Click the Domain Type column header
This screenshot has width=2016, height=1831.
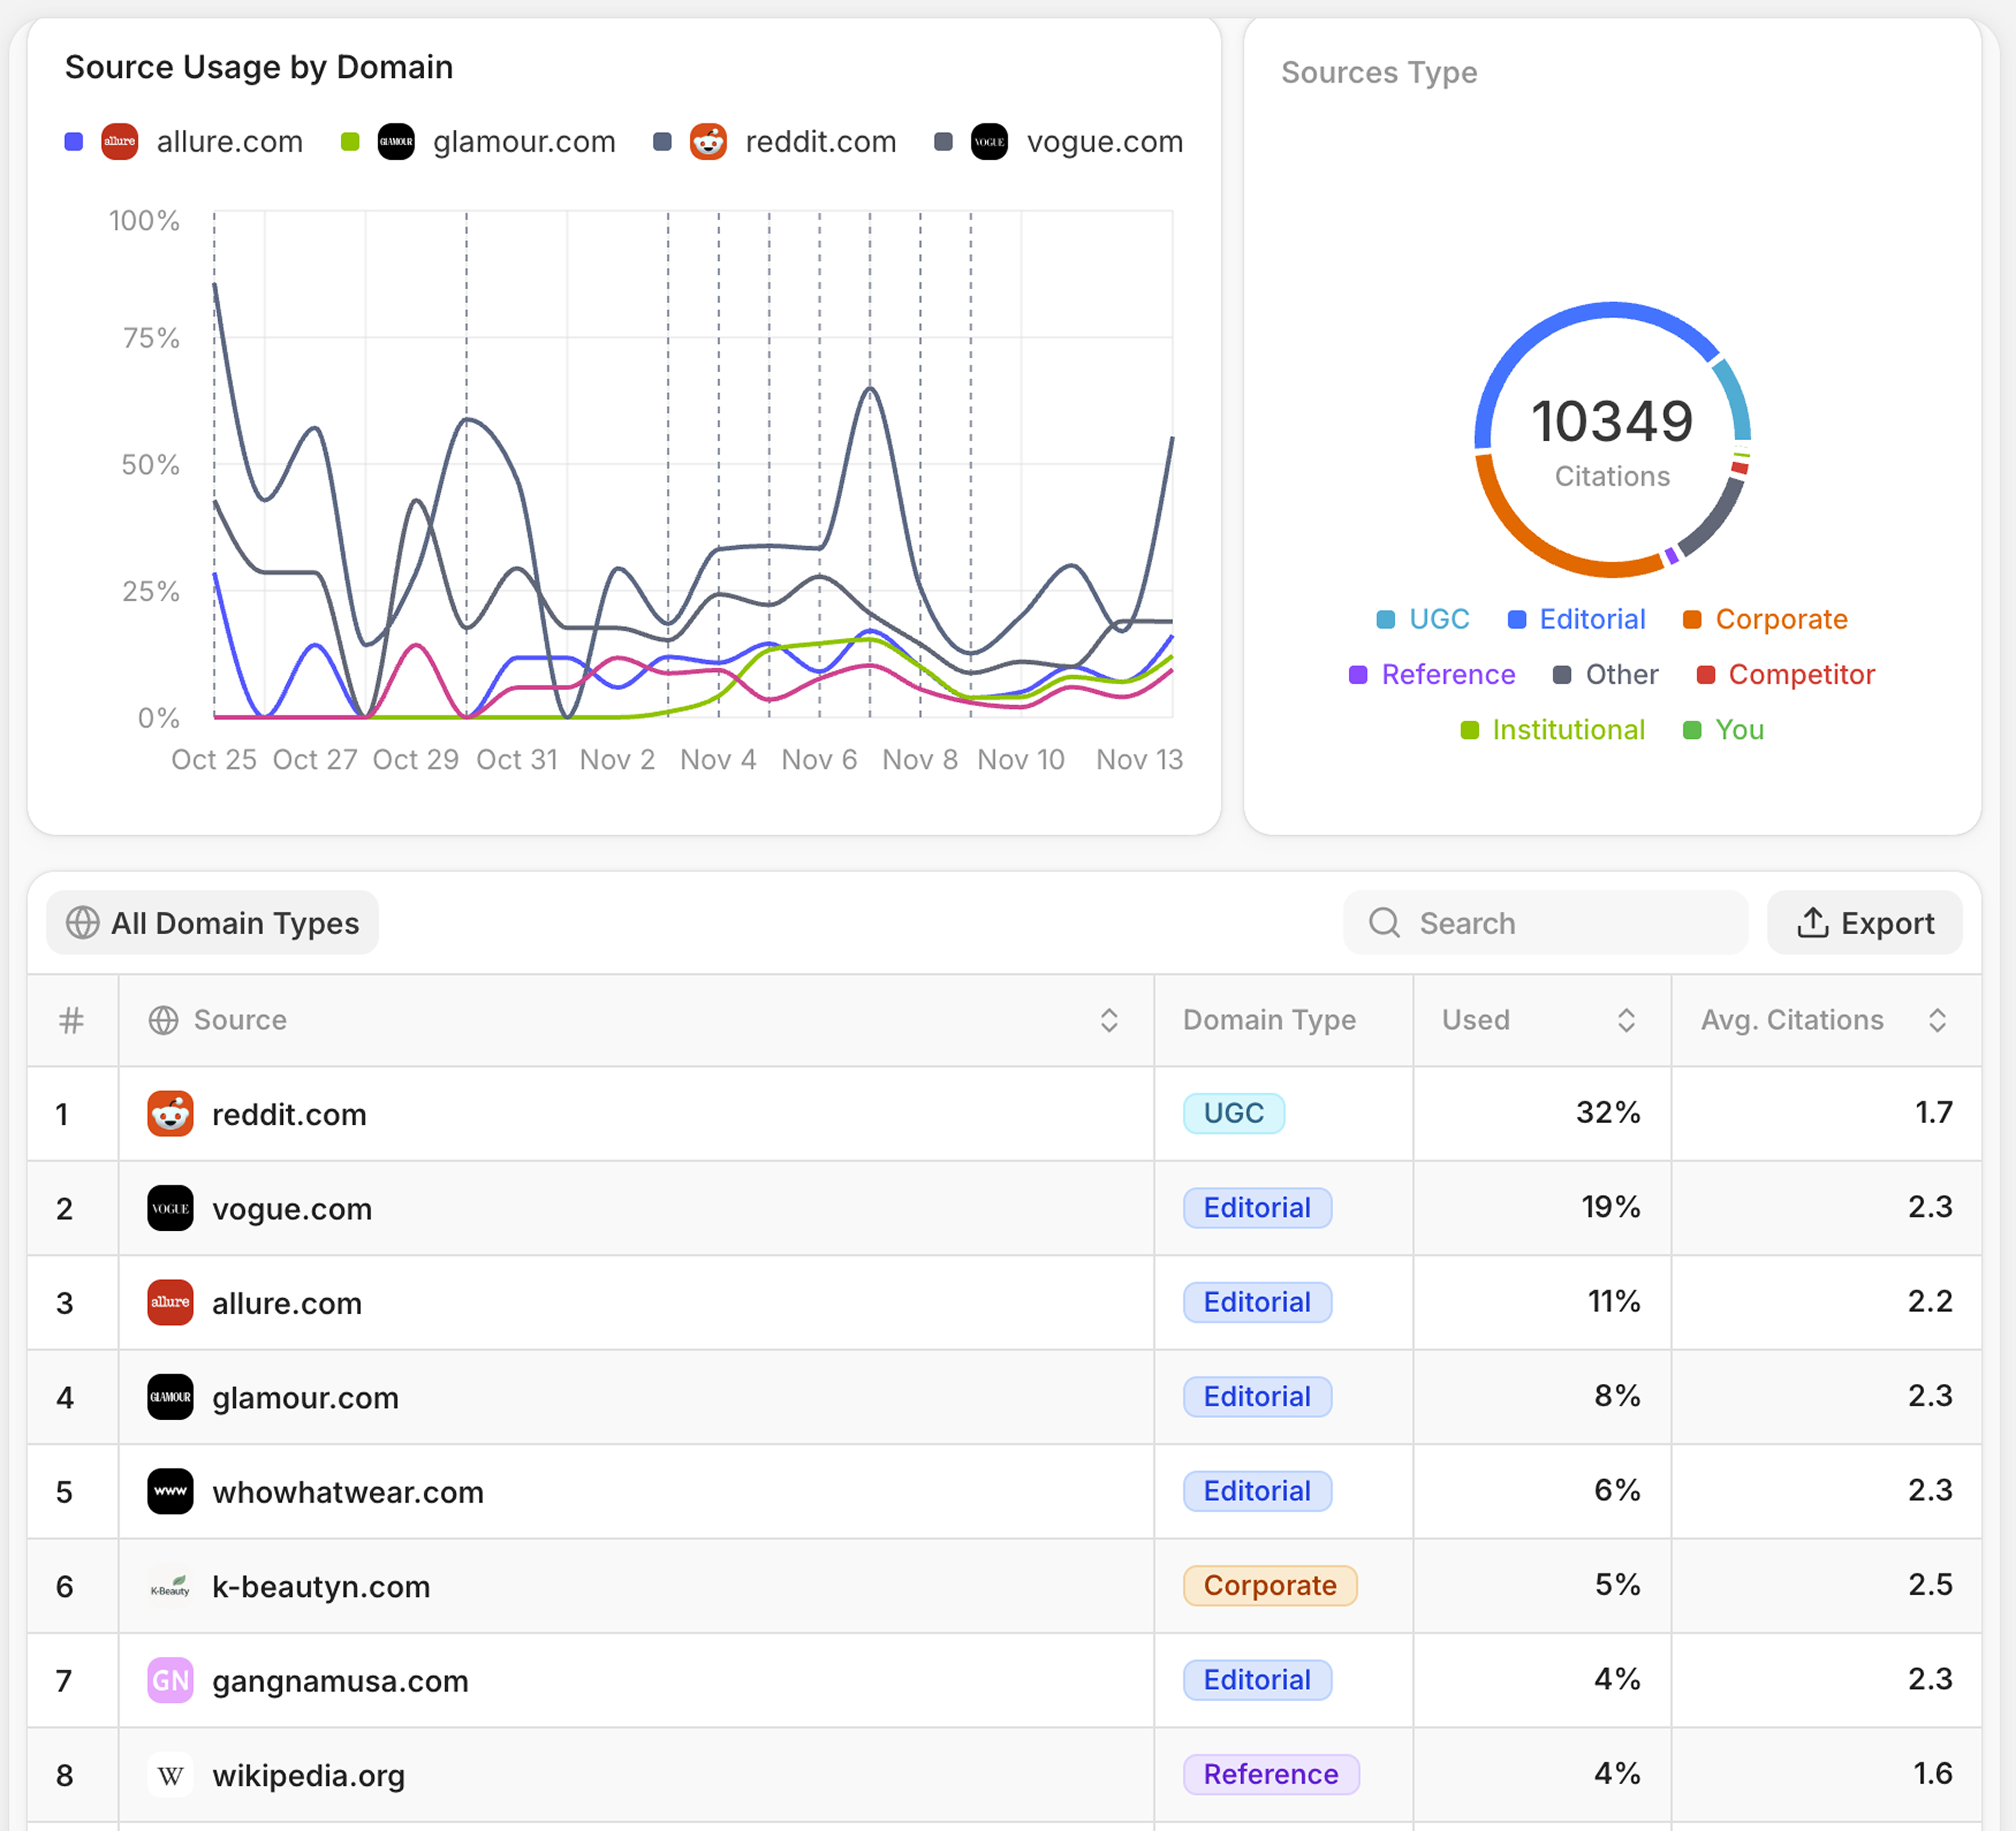coord(1269,1020)
